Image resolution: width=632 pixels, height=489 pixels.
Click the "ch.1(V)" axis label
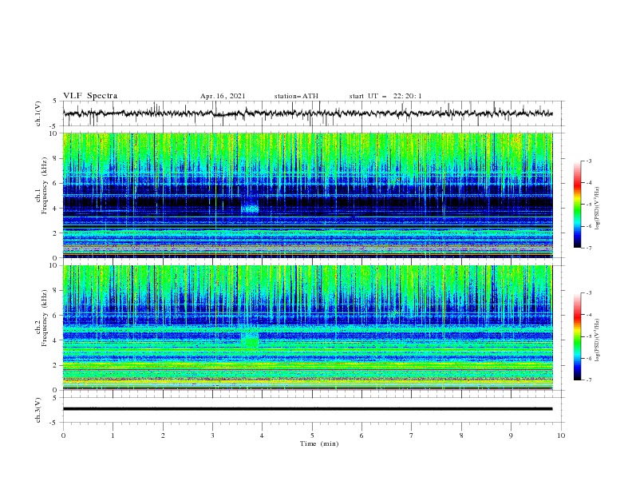click(38, 113)
